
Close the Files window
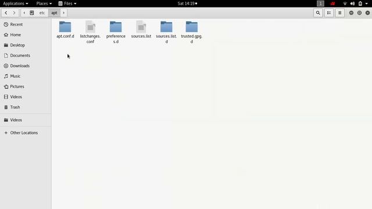click(367, 13)
